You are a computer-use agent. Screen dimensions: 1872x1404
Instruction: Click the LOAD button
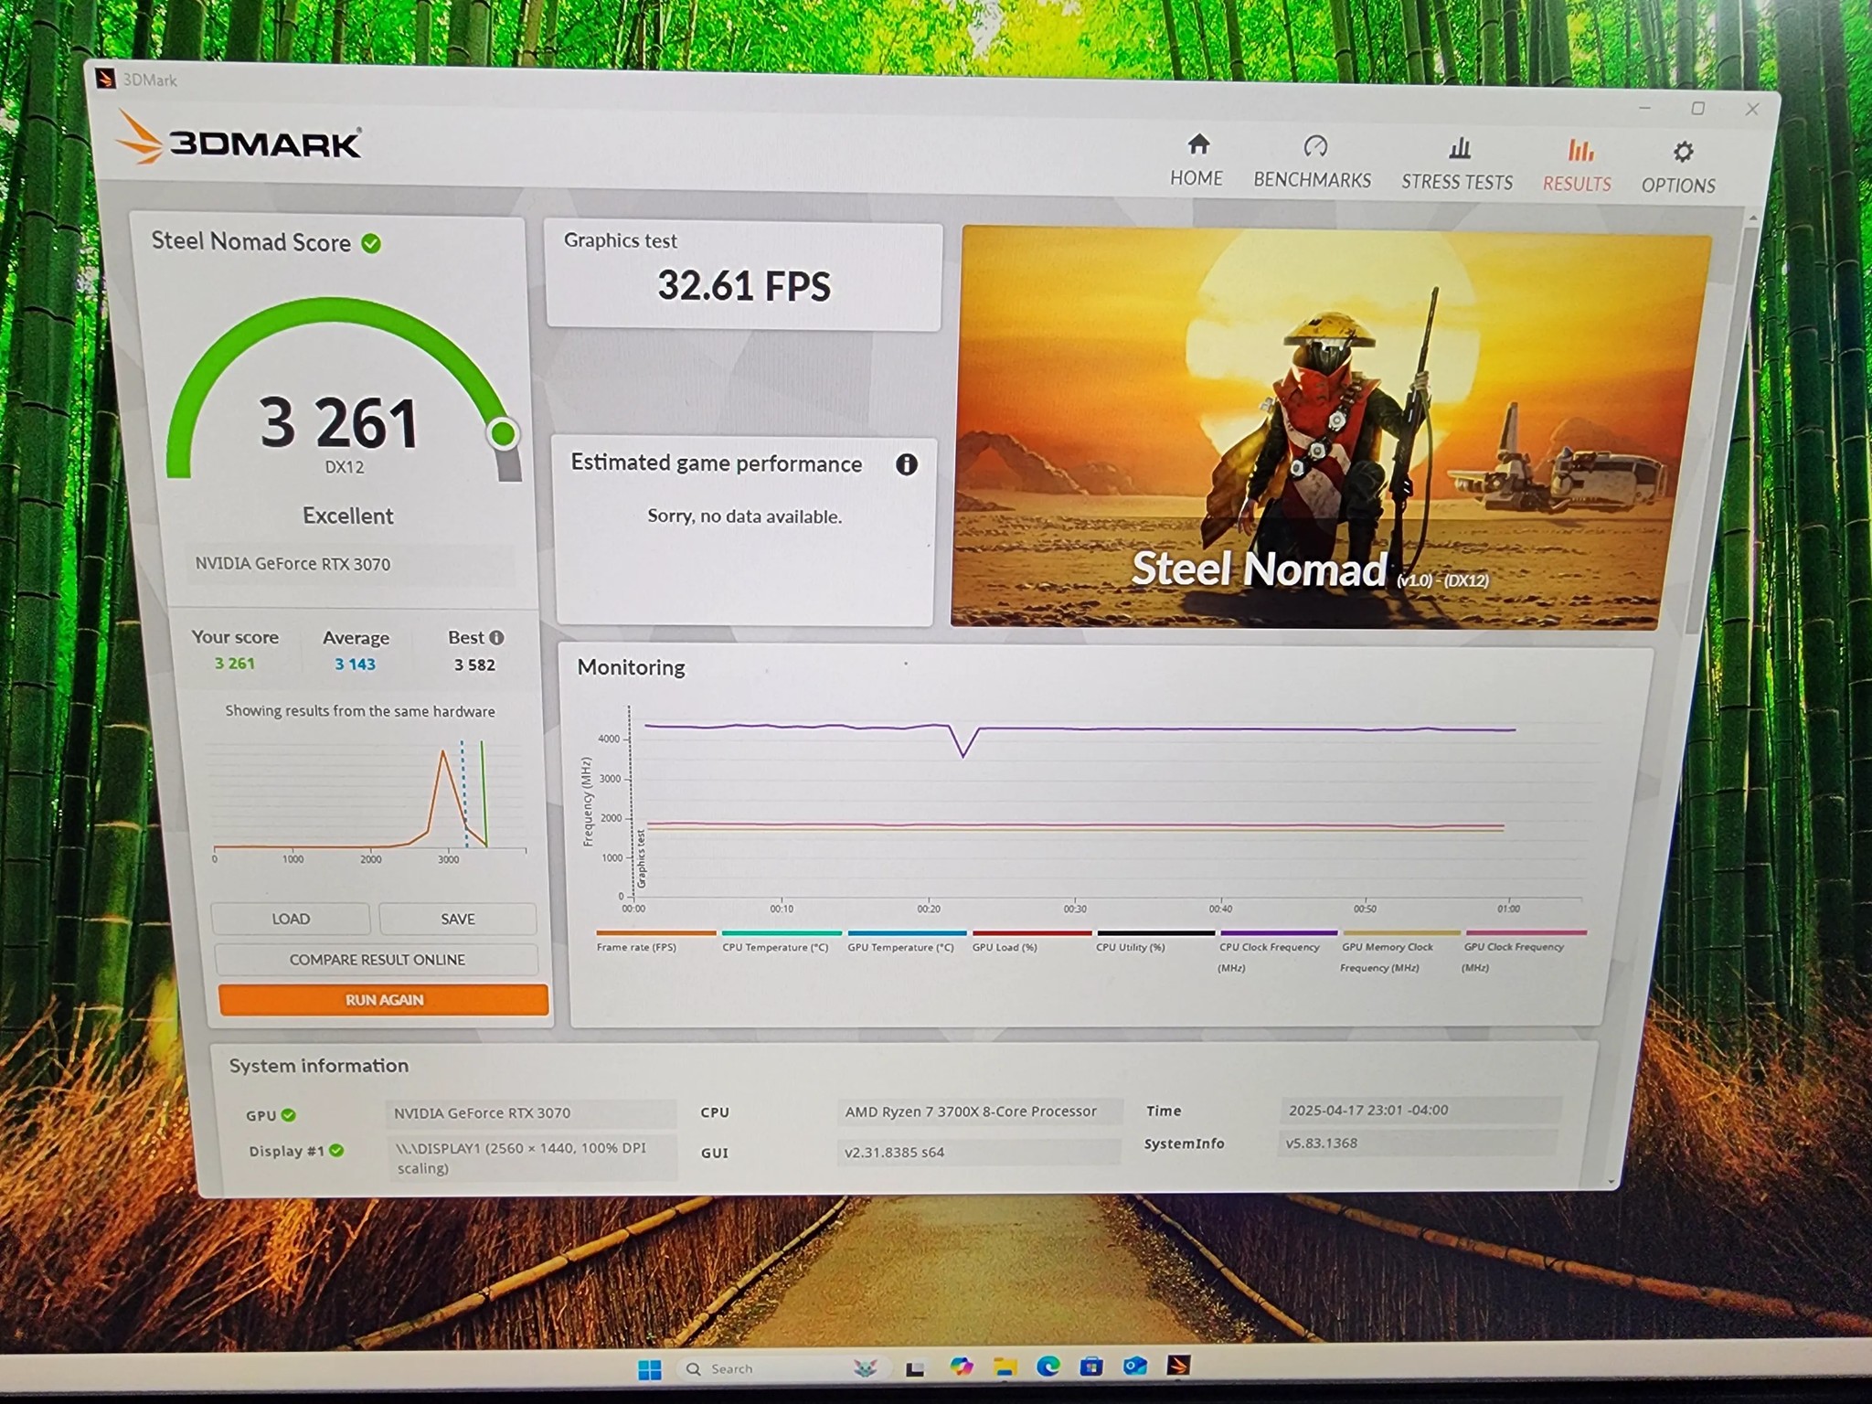[x=291, y=919]
